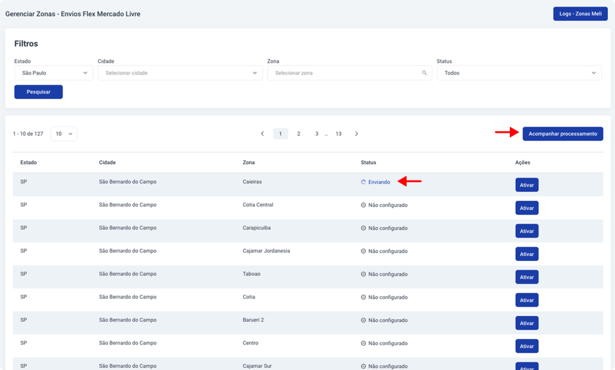
Task: Click the 1 - 10 de 127 counter
Action: [x=28, y=134]
